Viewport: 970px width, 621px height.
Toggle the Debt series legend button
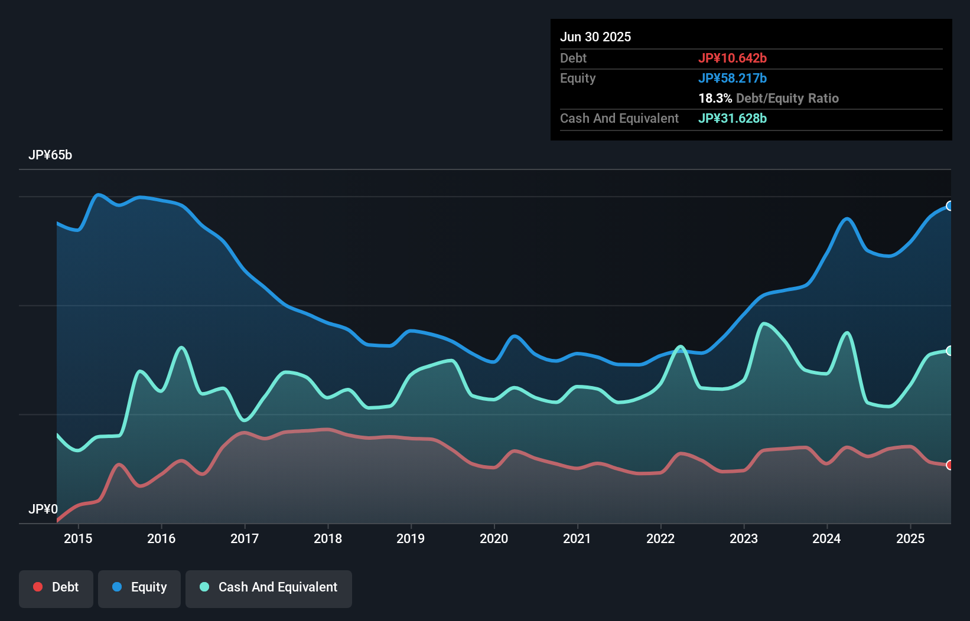(56, 588)
